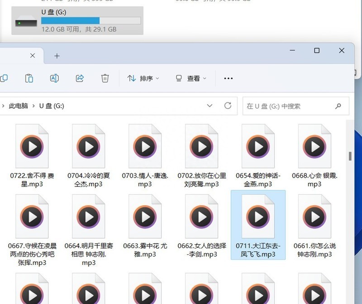Select the Rename icon in the toolbar
Viewport: 362px width, 304px height.
(54, 78)
